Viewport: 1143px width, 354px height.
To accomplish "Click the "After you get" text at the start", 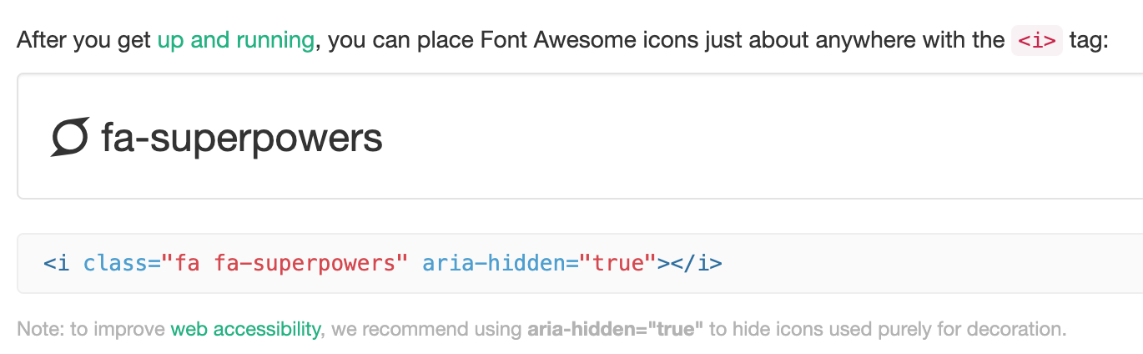I will (84, 40).
